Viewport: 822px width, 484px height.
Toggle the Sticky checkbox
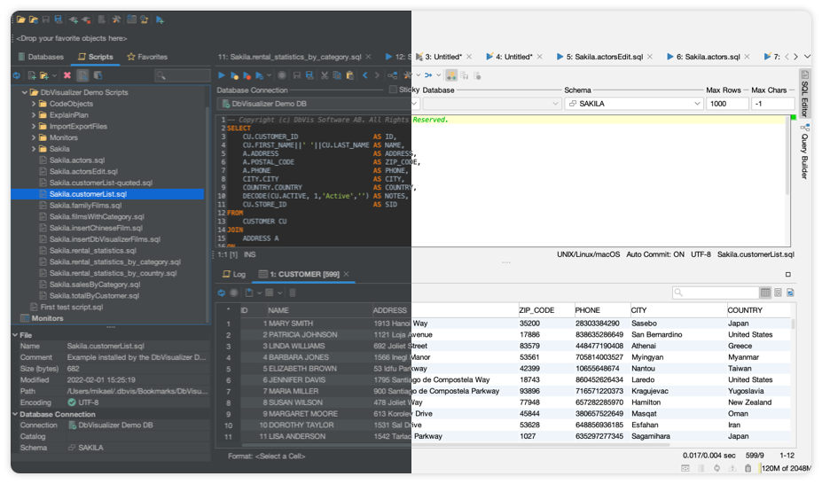[393, 90]
